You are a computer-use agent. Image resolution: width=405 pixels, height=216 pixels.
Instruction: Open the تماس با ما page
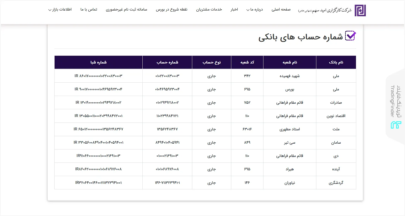pyautogui.click(x=89, y=9)
